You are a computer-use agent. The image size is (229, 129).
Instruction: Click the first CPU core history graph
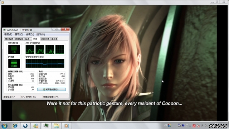(x=30, y=49)
